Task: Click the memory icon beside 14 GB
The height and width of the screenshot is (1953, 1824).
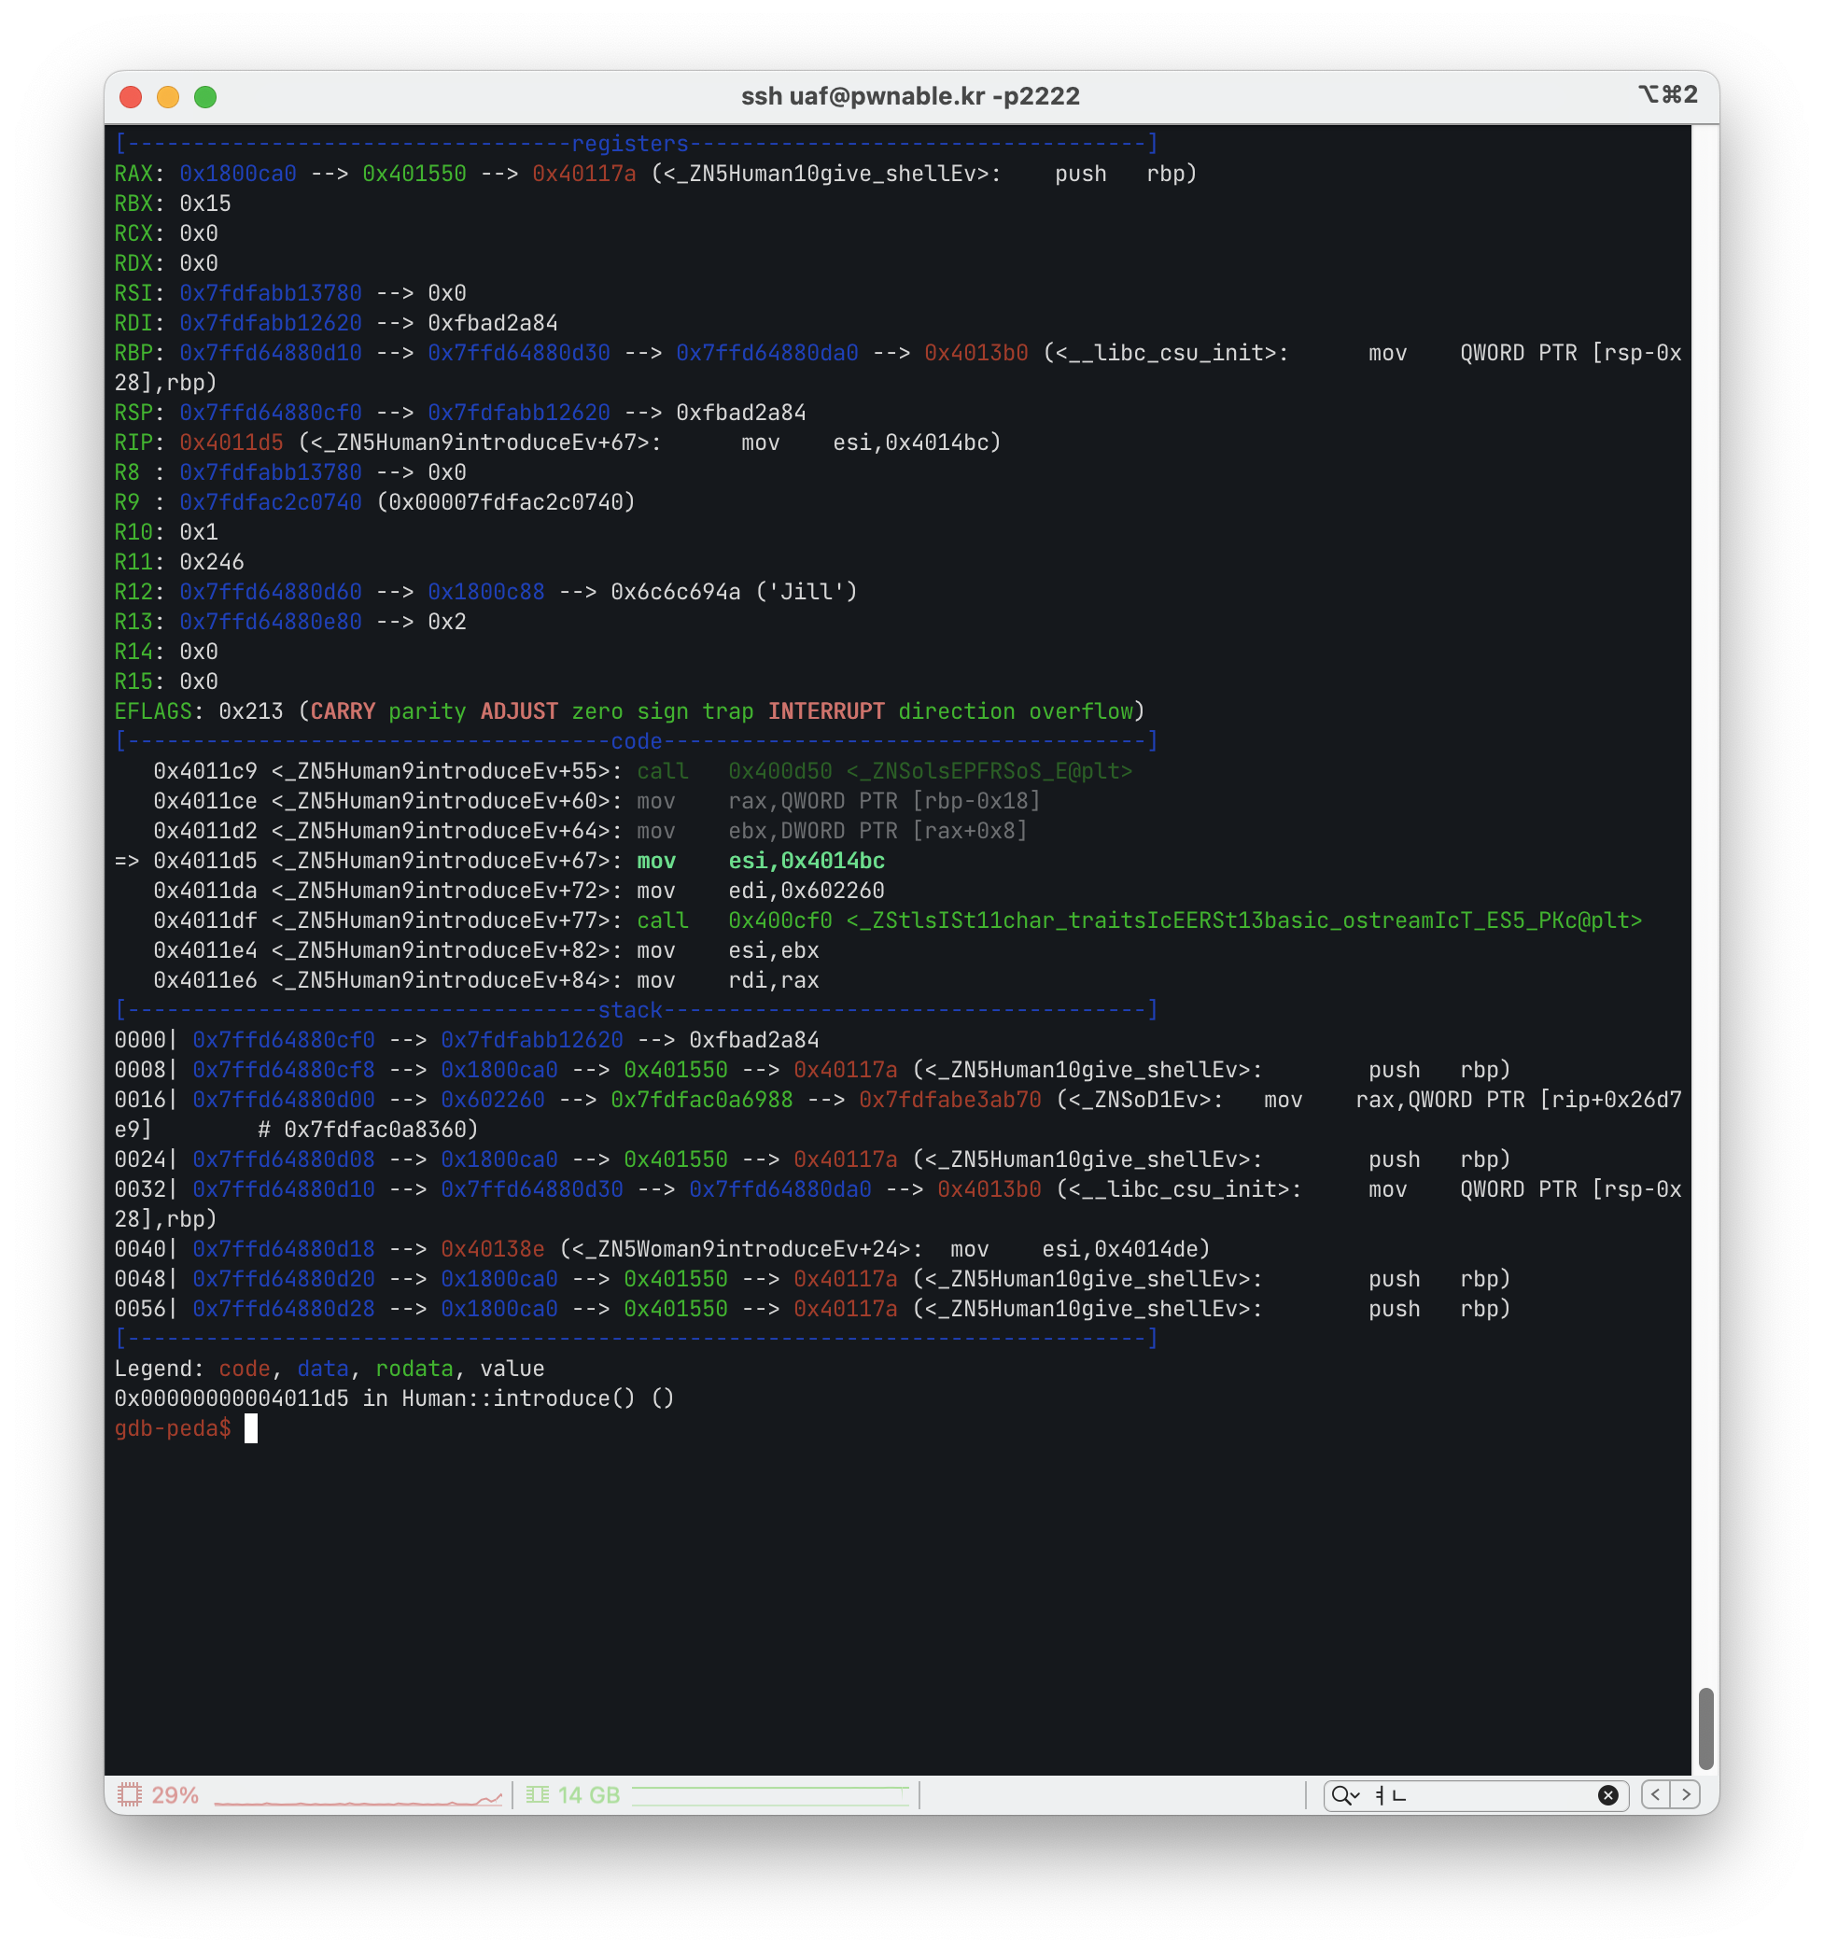Action: [538, 1795]
